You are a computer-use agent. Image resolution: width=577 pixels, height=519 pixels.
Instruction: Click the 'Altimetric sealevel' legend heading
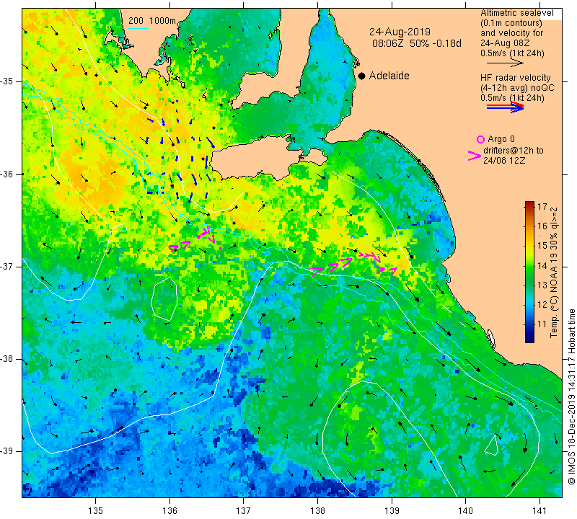pos(516,13)
